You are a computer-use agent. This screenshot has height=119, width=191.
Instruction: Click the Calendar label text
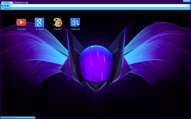75,29
